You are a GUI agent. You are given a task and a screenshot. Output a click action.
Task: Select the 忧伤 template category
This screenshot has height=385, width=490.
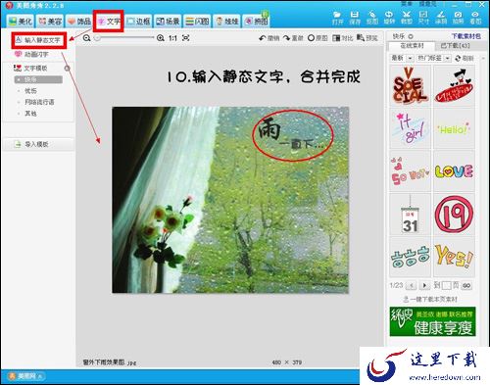(30, 91)
